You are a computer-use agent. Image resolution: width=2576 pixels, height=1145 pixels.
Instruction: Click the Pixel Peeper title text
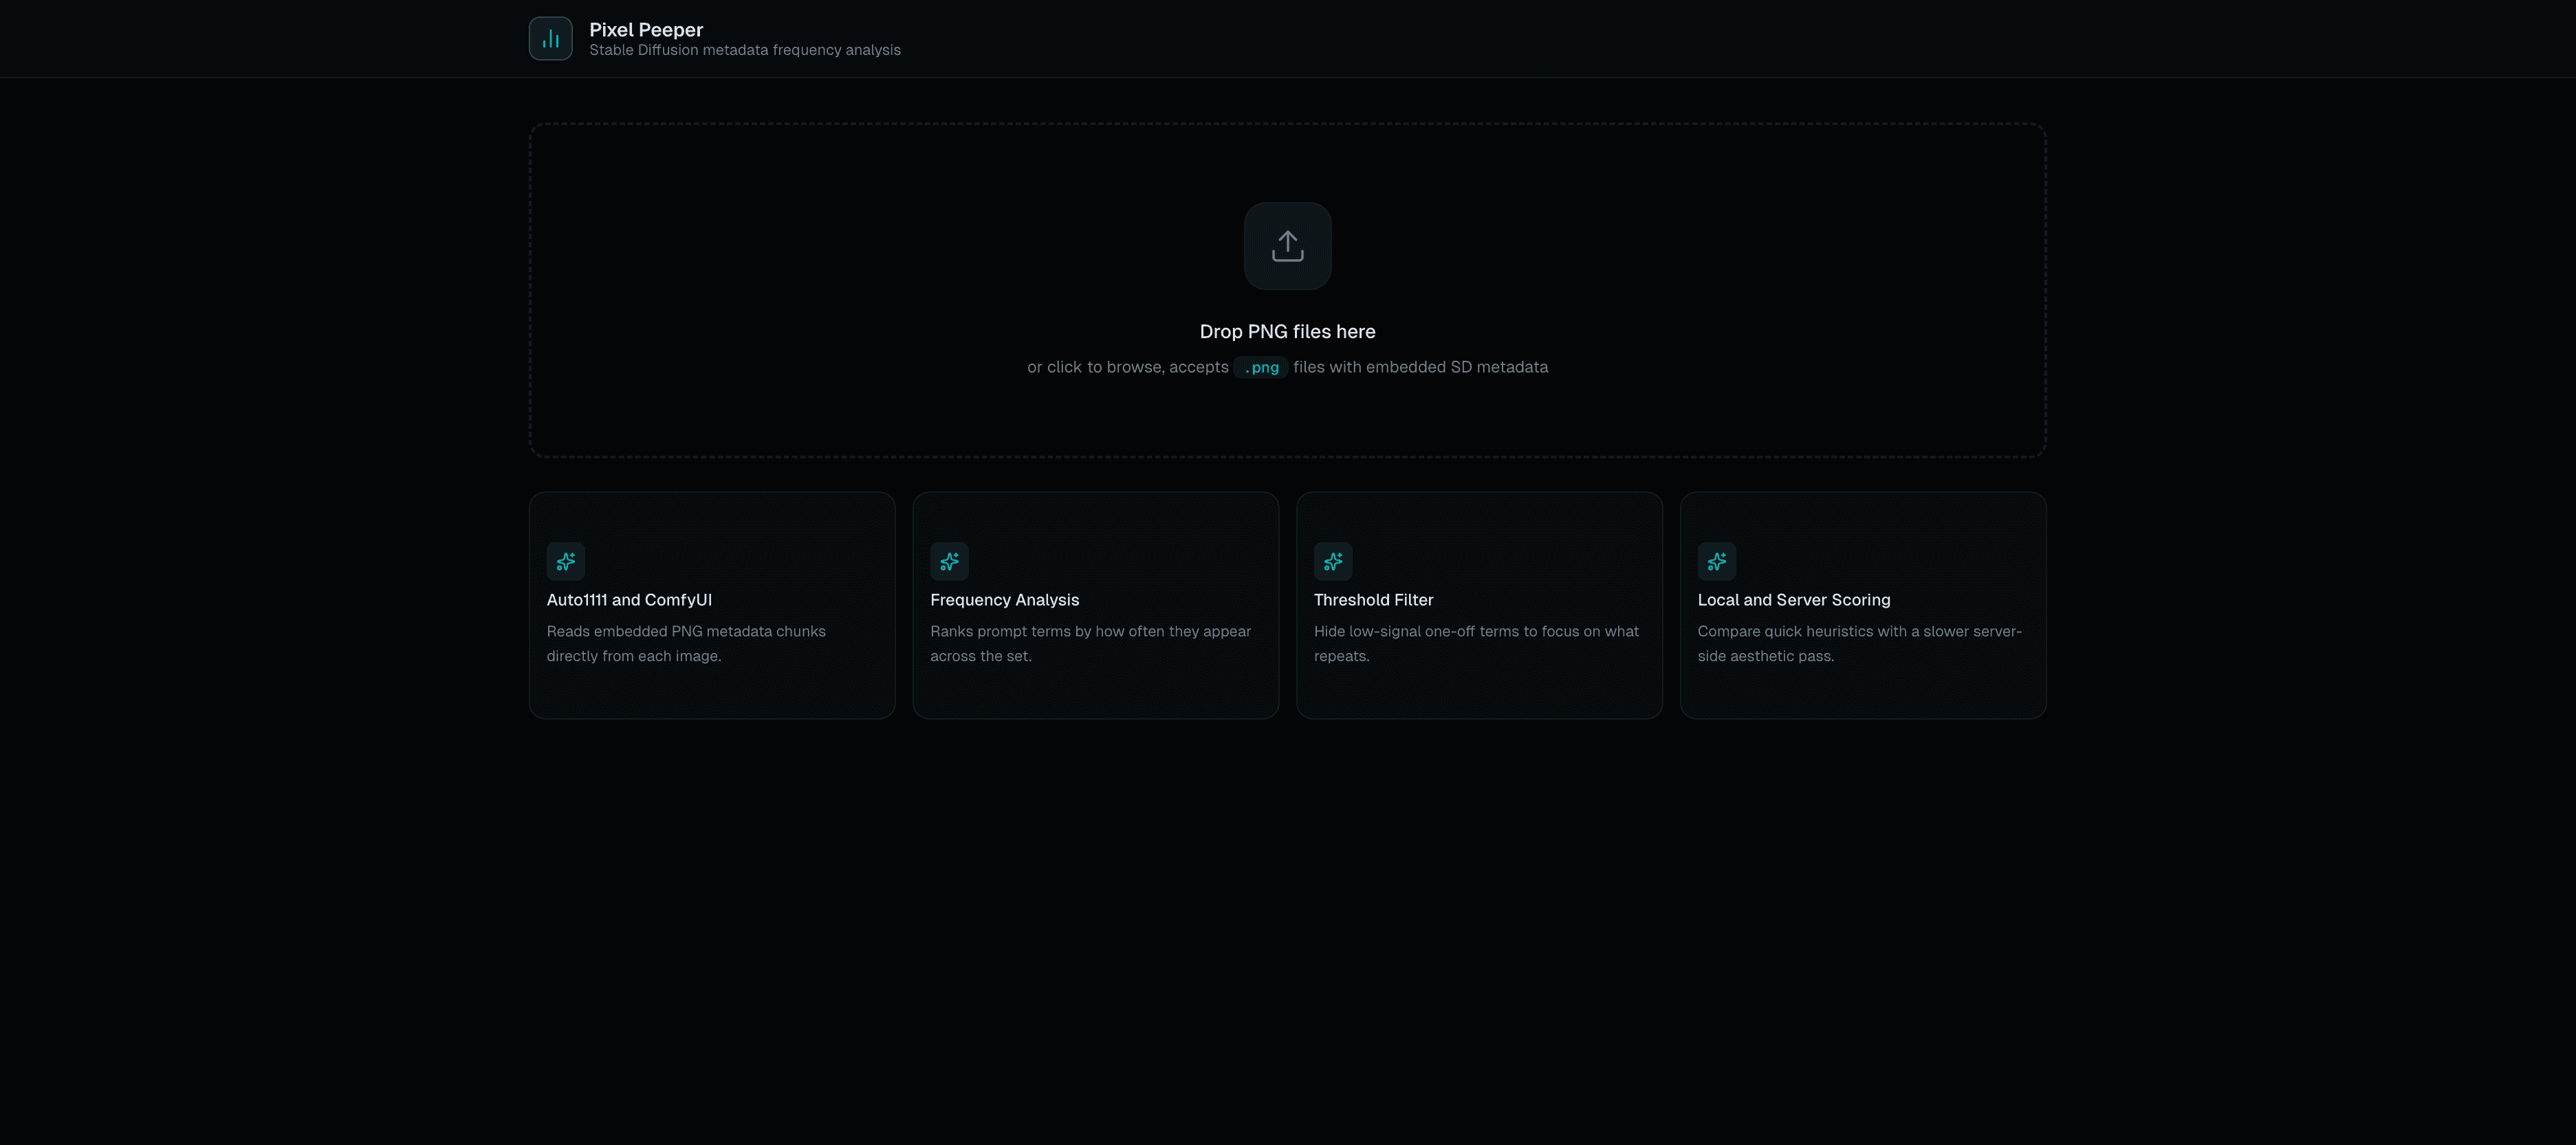(646, 30)
